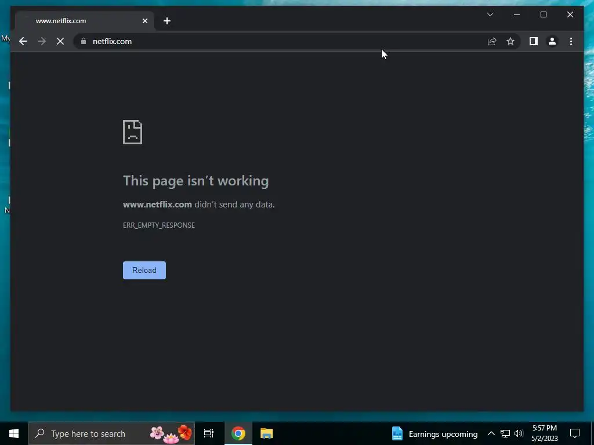594x445 pixels.
Task: Maximize the Chrome window
Action: 543,14
